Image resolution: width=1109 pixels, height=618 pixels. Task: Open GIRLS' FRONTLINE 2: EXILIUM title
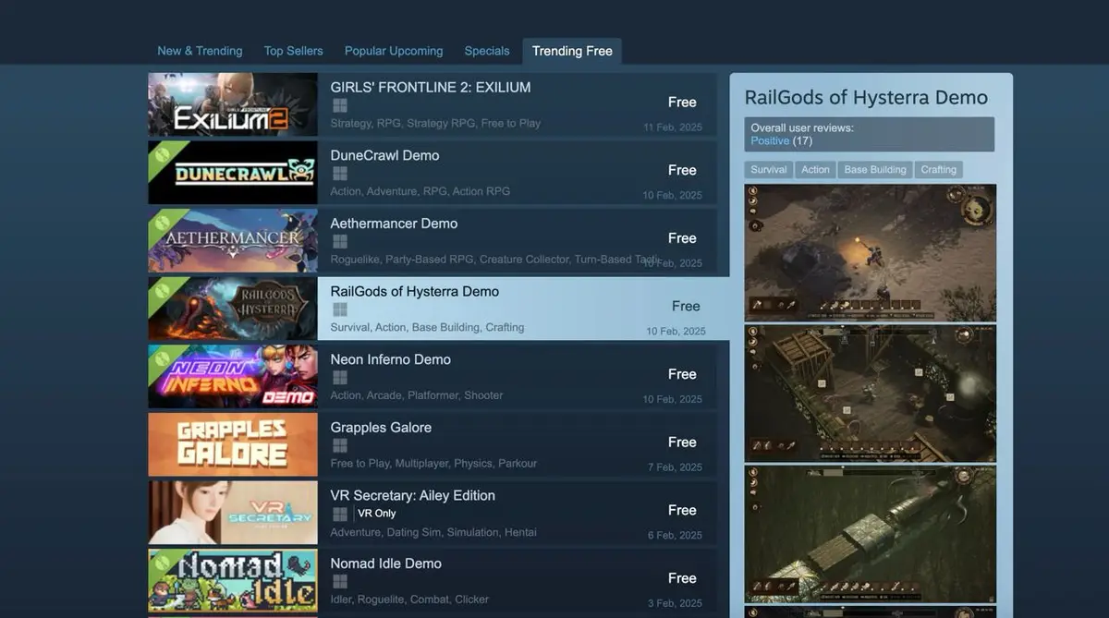(x=431, y=88)
